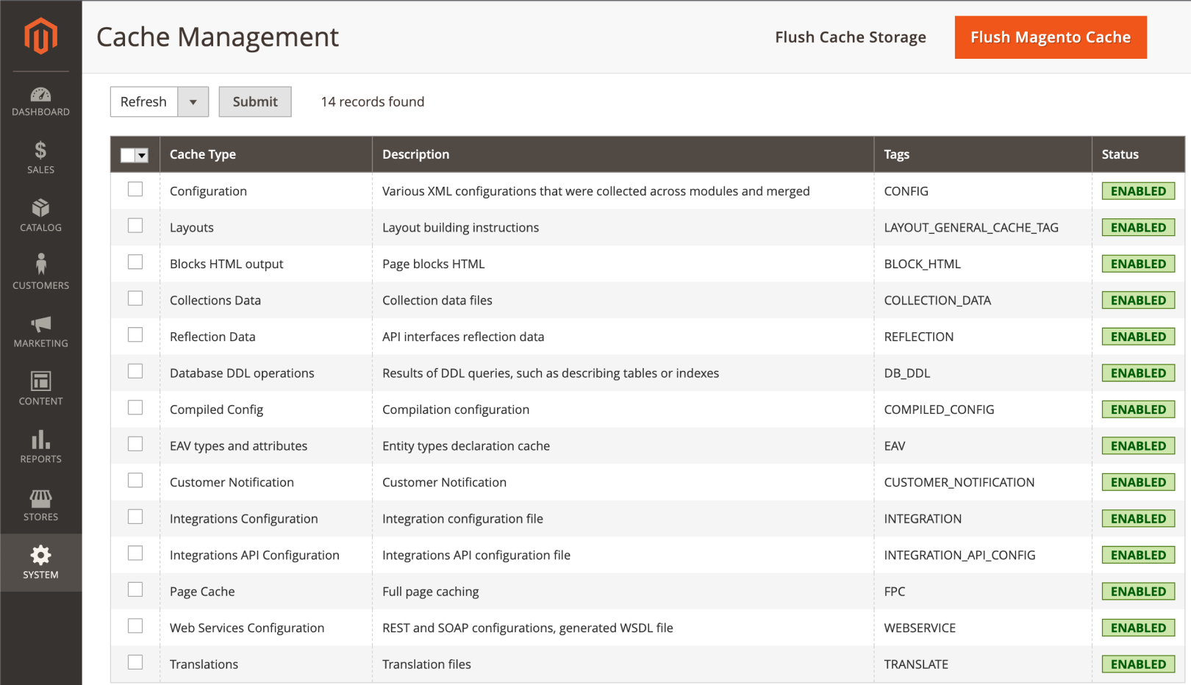Click the Catalog menu label

pos(40,228)
